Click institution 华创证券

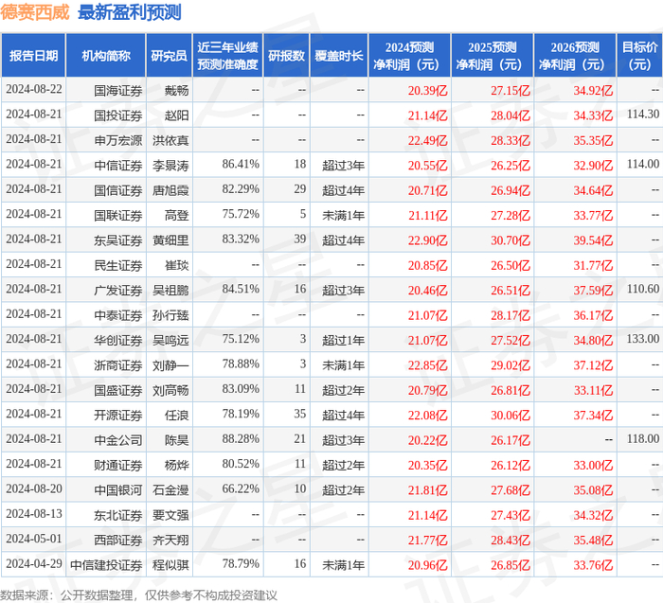tap(118, 340)
